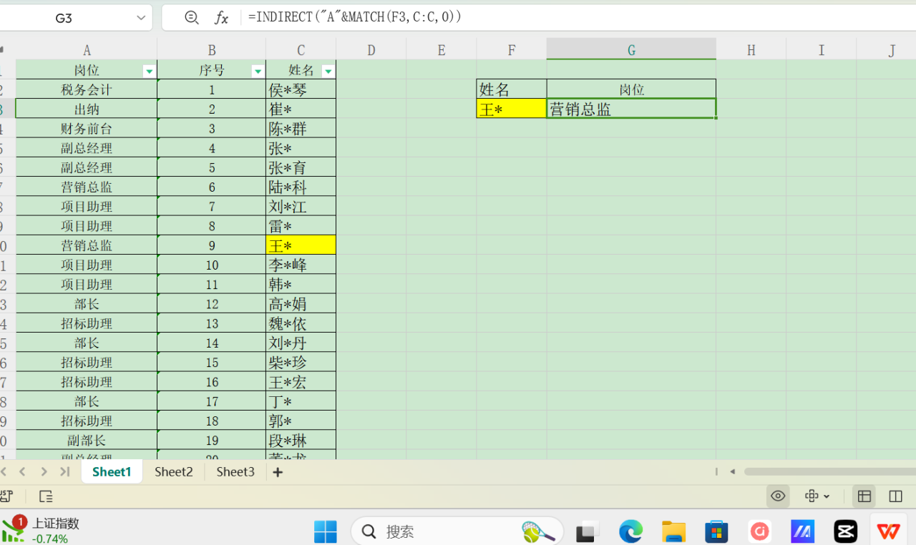Click the WPS Office taskbar icon
This screenshot has width=916, height=545.
pyautogui.click(x=889, y=531)
